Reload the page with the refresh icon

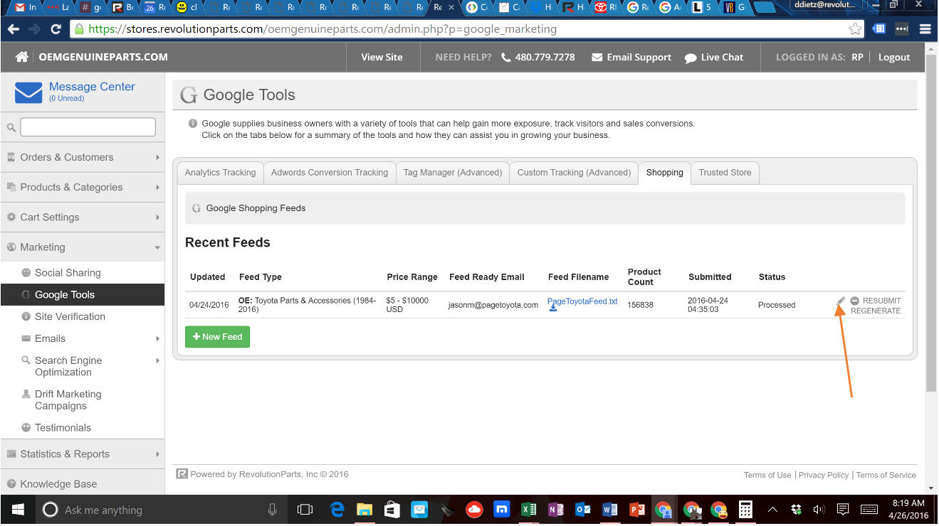point(56,29)
